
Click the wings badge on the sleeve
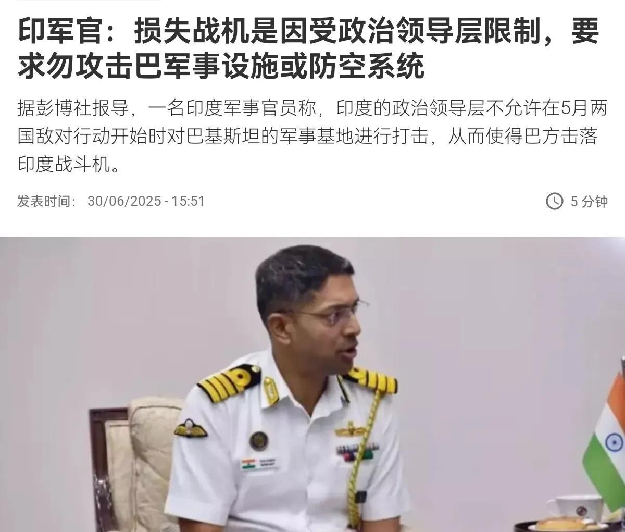(190, 428)
